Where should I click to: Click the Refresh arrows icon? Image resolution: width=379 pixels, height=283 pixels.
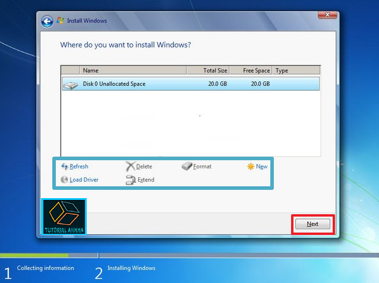coord(65,166)
